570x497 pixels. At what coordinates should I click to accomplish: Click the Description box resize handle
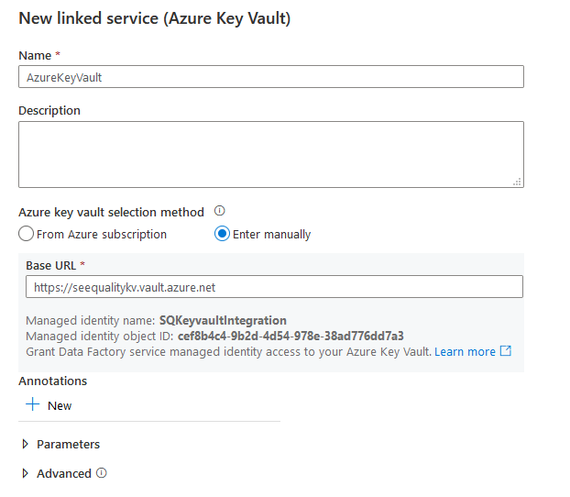pyautogui.click(x=517, y=182)
